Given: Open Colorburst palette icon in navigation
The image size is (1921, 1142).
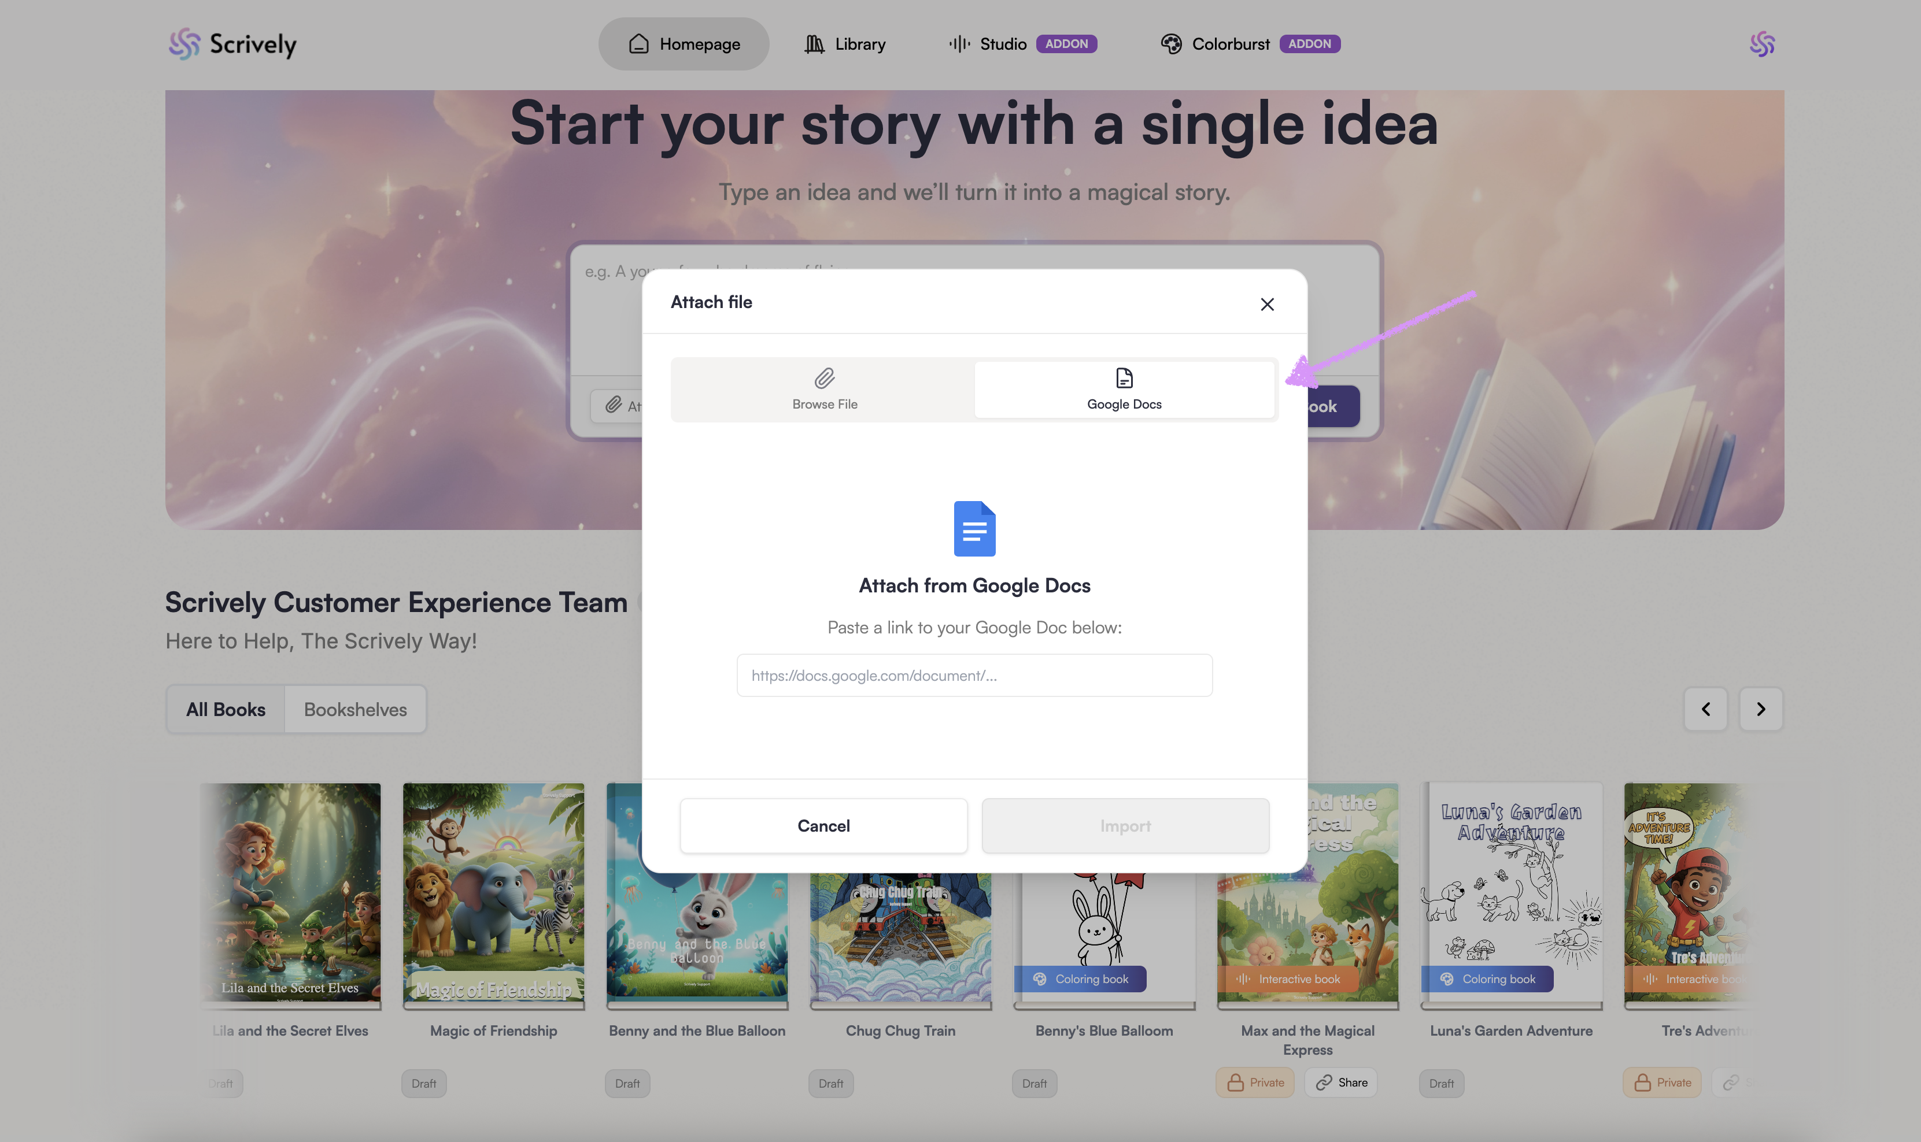Looking at the screenshot, I should click(x=1170, y=44).
